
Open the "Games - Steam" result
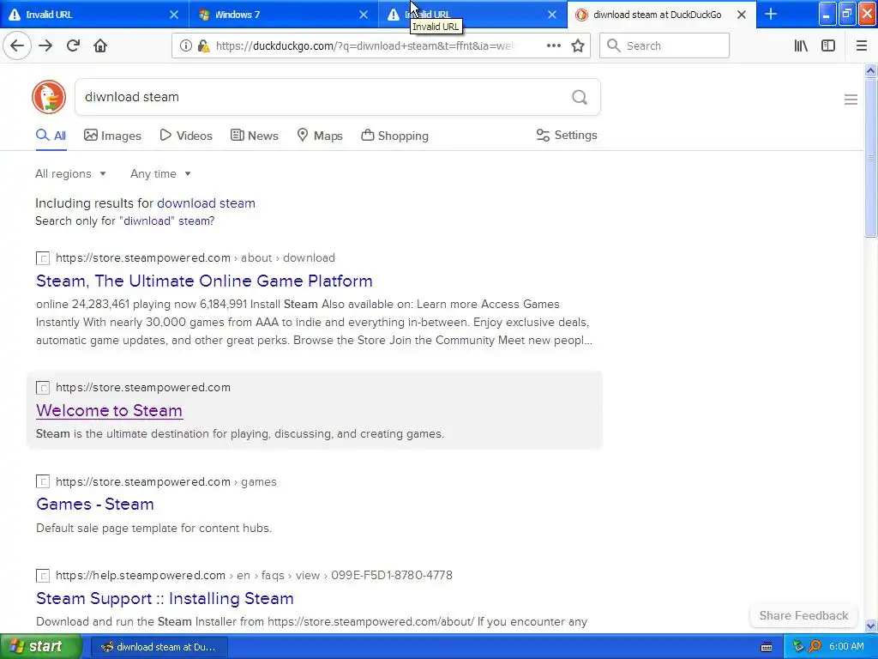click(95, 504)
